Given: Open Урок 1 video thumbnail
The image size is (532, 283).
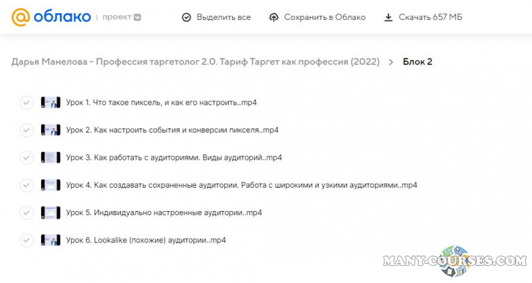Looking at the screenshot, I should (51, 103).
